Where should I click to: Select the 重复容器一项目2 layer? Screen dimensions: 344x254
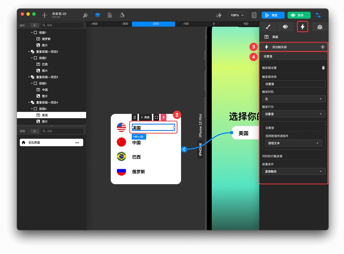pos(47,52)
